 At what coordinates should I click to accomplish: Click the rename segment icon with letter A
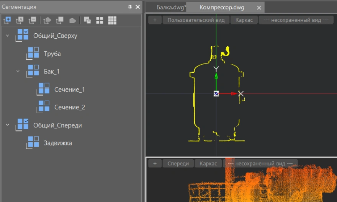coord(20,21)
